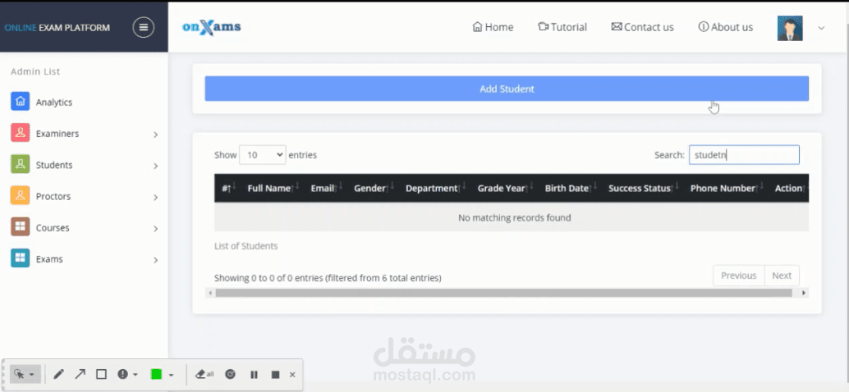Open the show entries dropdown
The image size is (849, 392).
[263, 155]
